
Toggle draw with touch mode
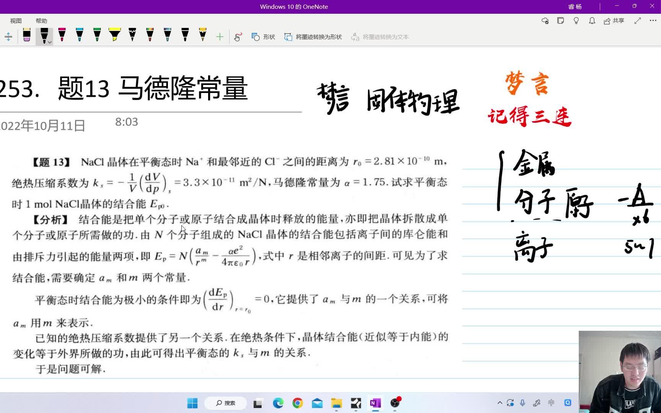pos(238,37)
